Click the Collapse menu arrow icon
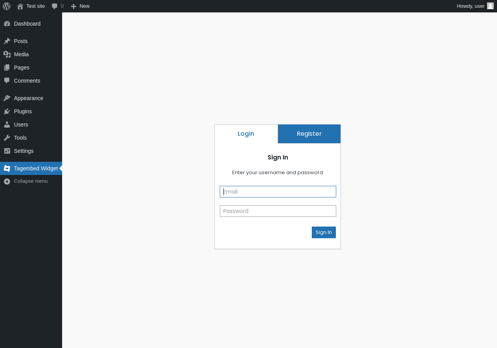 coord(7,181)
